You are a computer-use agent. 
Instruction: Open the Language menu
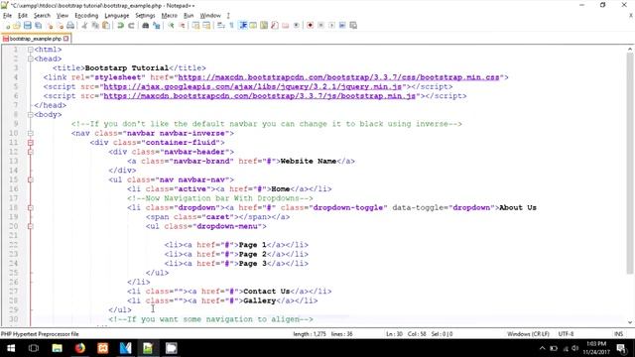point(117,16)
